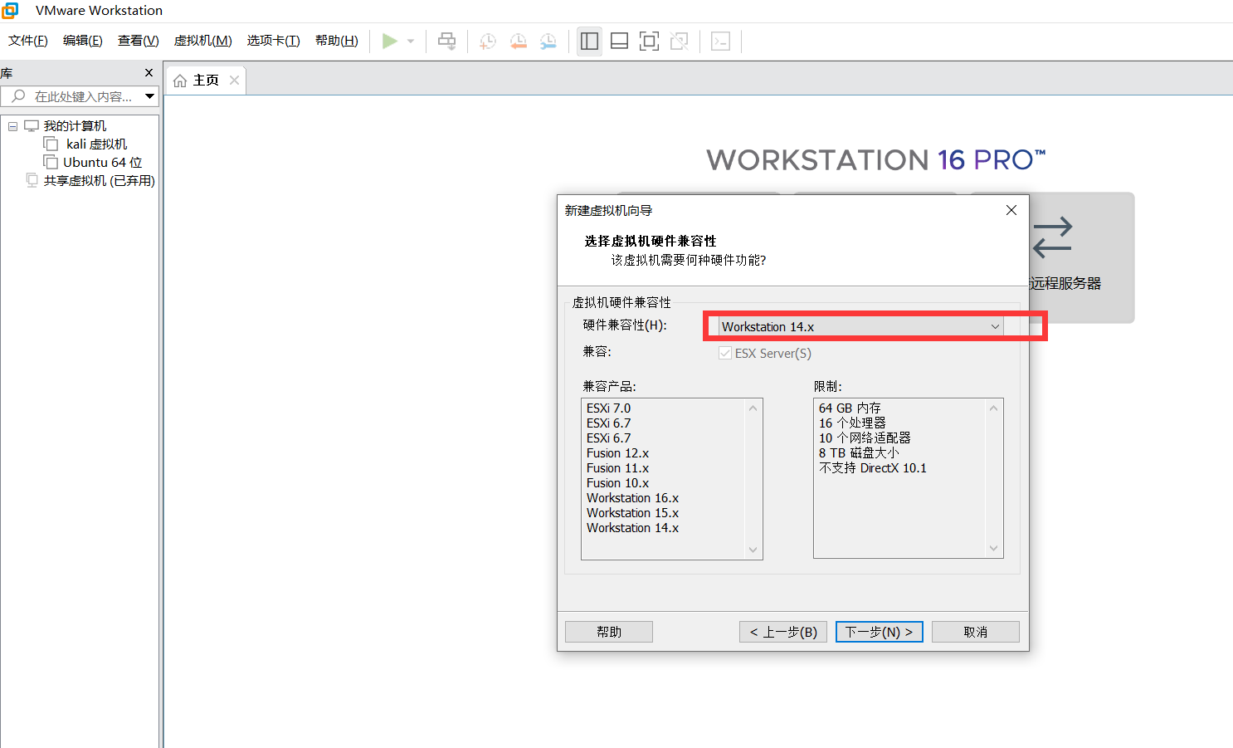Screen dimensions: 1233x748
Task: Close the 库 library panel
Action: point(149,73)
